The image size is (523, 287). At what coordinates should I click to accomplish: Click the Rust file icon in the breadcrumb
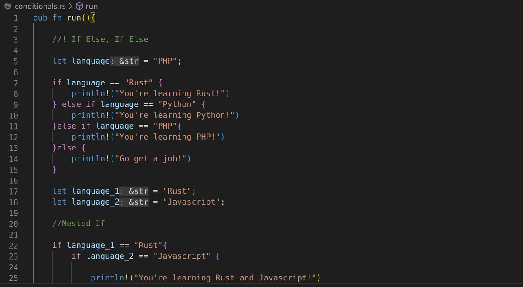pos(7,6)
